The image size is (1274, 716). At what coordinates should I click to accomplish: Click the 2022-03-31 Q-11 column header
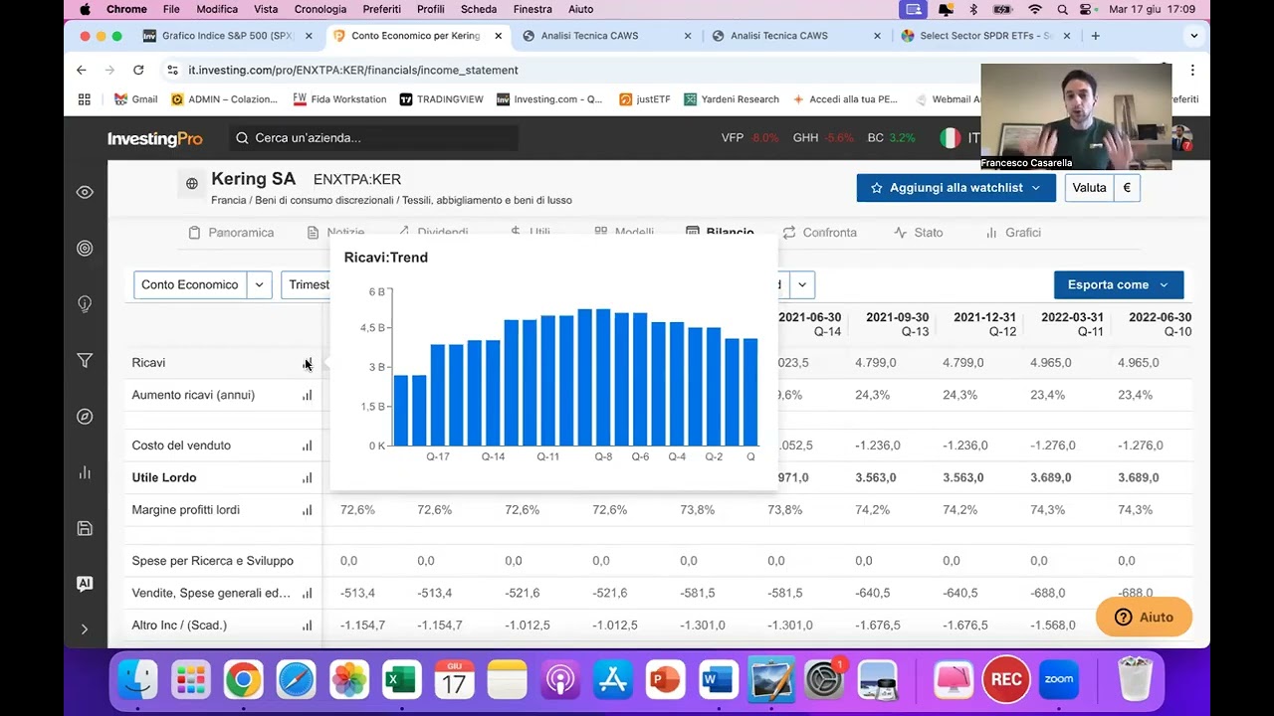(1071, 324)
